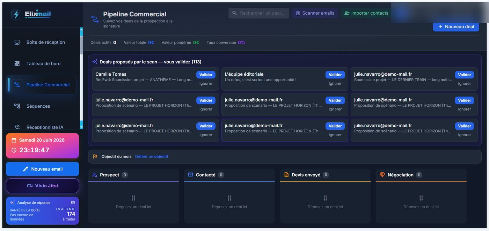Click the Contacté column envelope icon
The image size is (489, 231).
[x=190, y=175]
